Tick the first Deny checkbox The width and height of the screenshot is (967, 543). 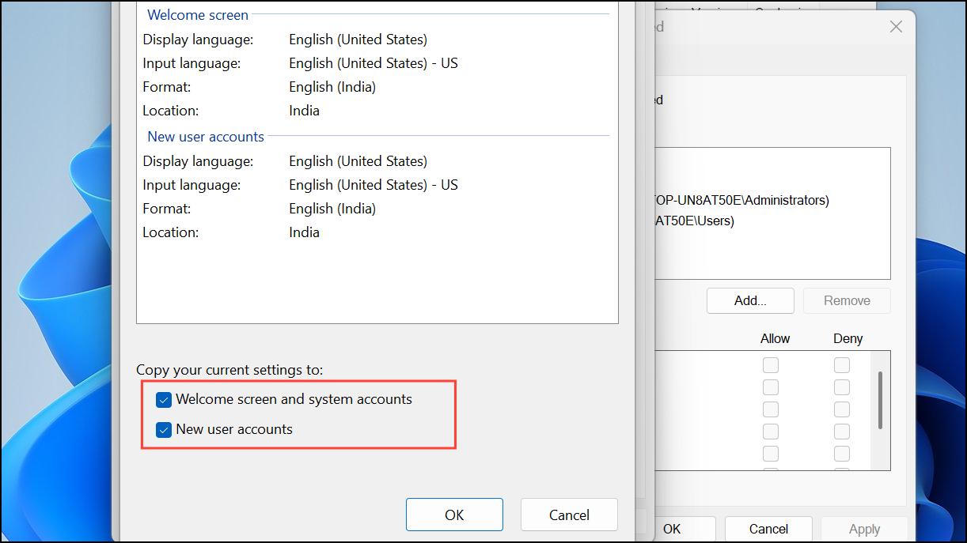click(842, 365)
